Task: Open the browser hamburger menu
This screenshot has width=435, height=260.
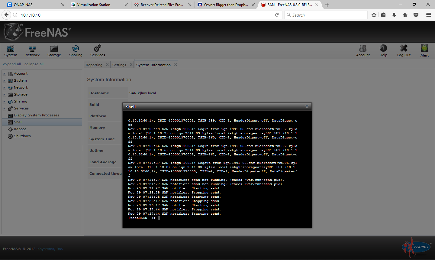Action: [x=428, y=15]
